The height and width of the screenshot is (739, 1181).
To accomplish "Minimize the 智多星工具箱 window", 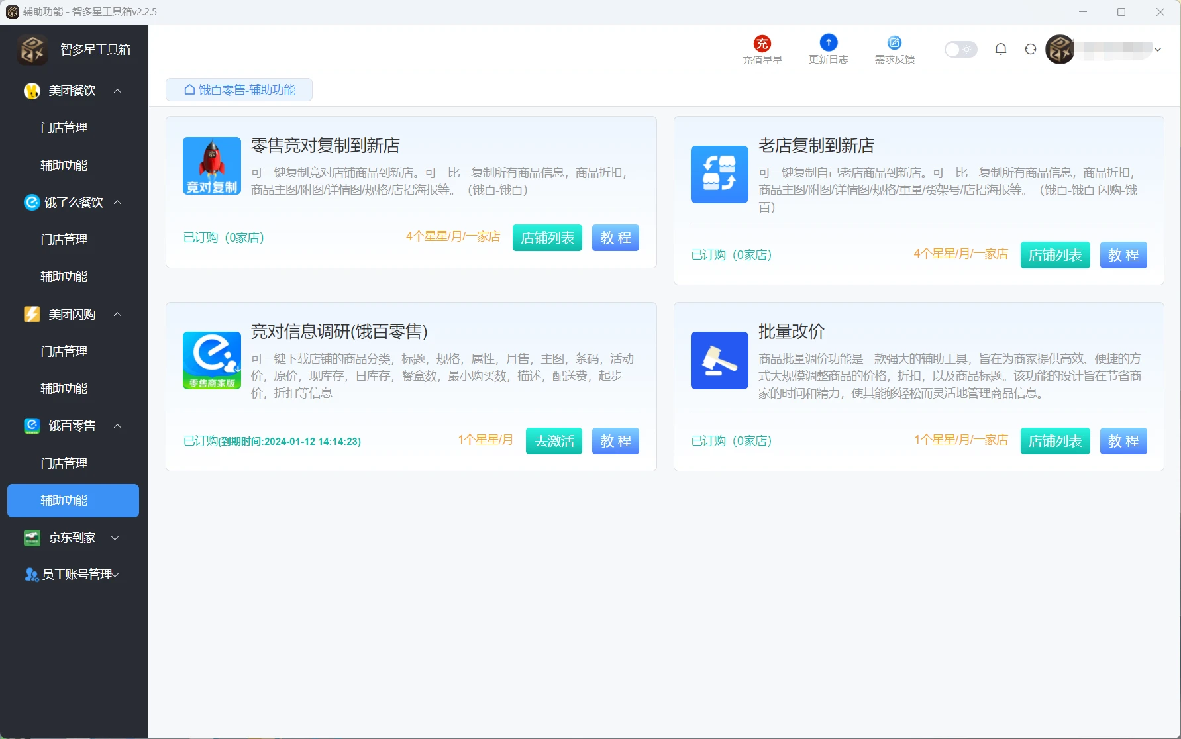I will pos(1083,12).
